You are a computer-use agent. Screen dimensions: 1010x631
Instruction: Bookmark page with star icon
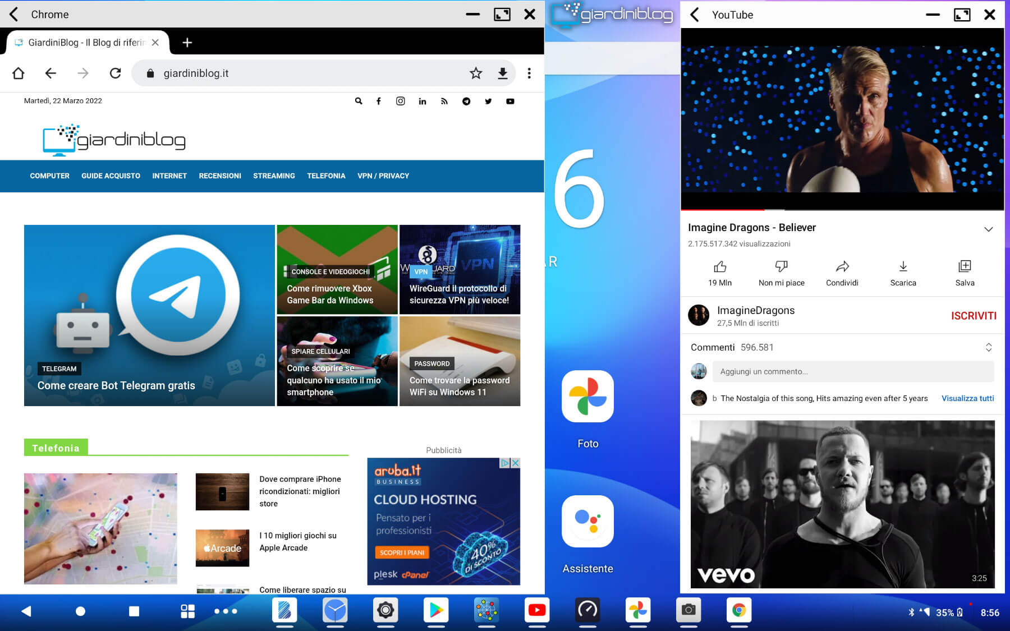click(476, 73)
